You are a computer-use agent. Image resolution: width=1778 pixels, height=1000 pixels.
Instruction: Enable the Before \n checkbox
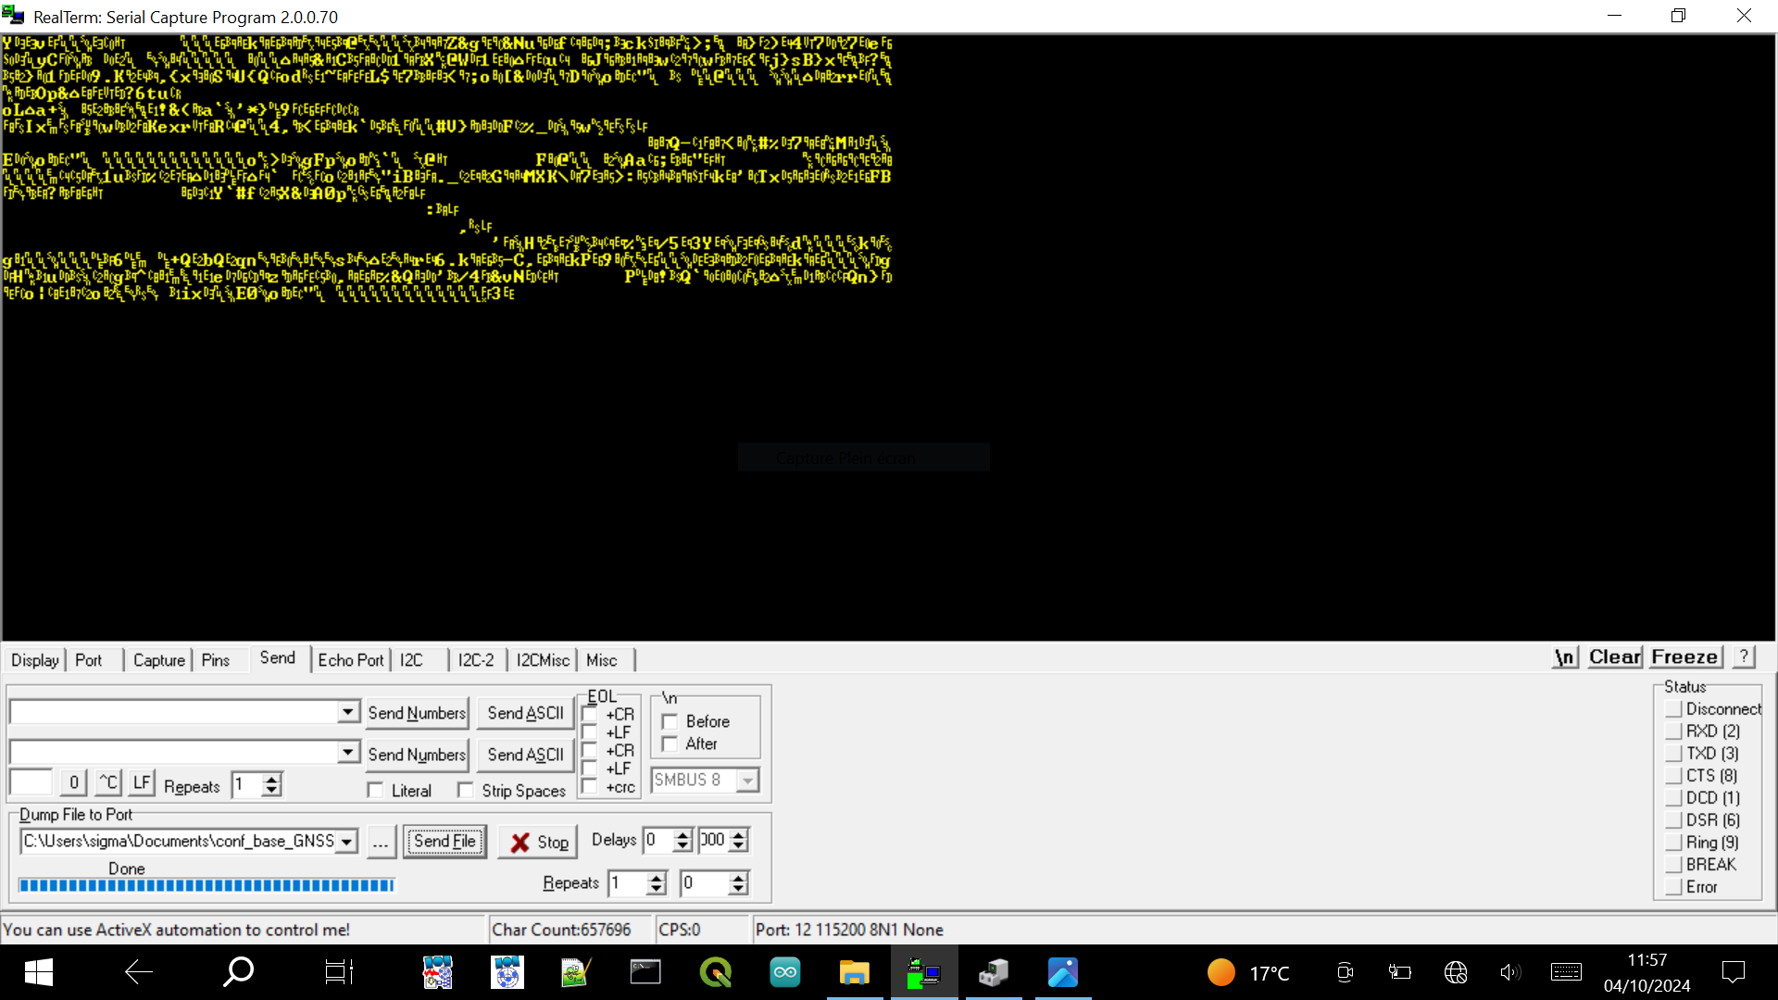pyautogui.click(x=670, y=721)
